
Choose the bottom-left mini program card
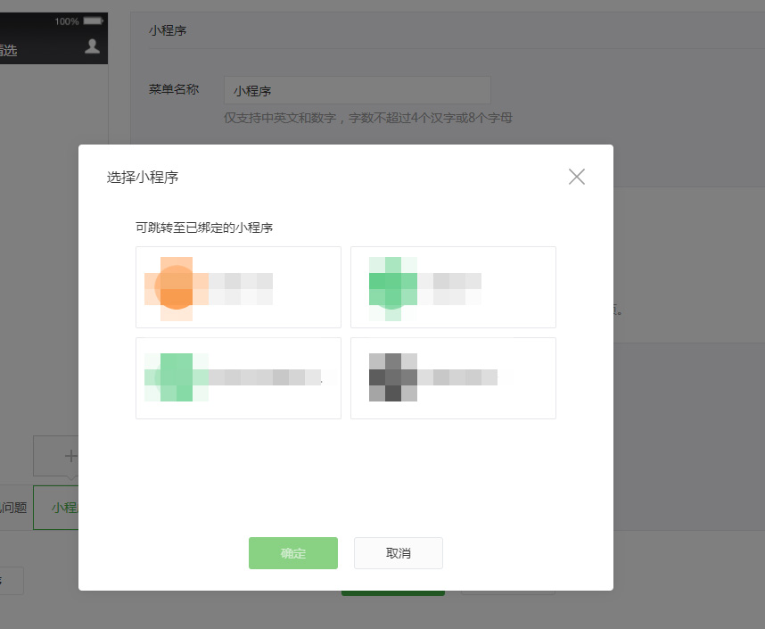238,377
